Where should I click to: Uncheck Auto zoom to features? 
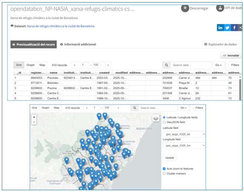[165, 168]
